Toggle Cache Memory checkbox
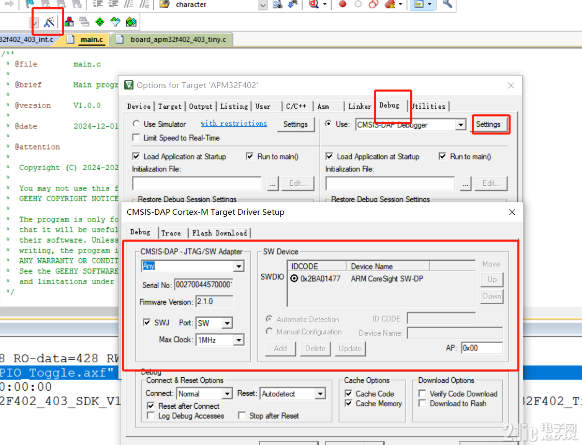 point(349,403)
